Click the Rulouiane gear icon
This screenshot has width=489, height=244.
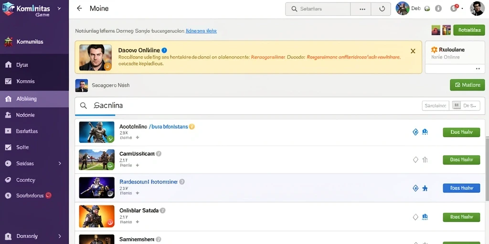(435, 50)
